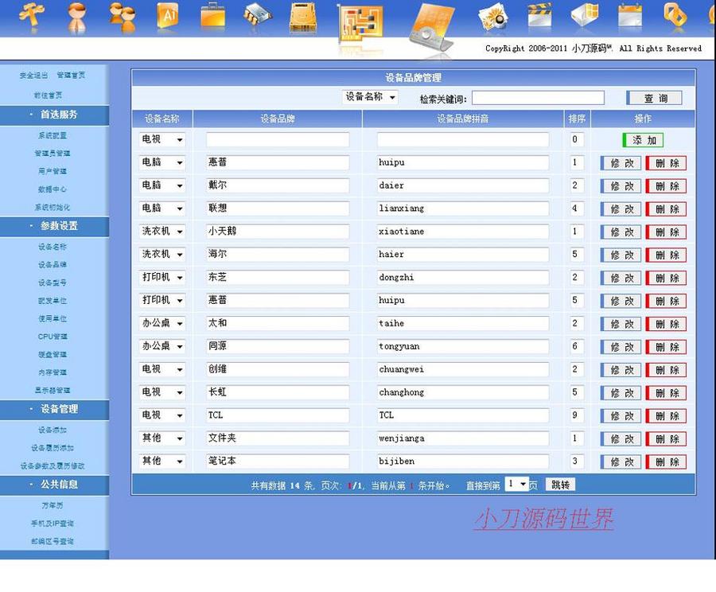Click the 查询 search button
716x592 pixels.
tap(653, 97)
